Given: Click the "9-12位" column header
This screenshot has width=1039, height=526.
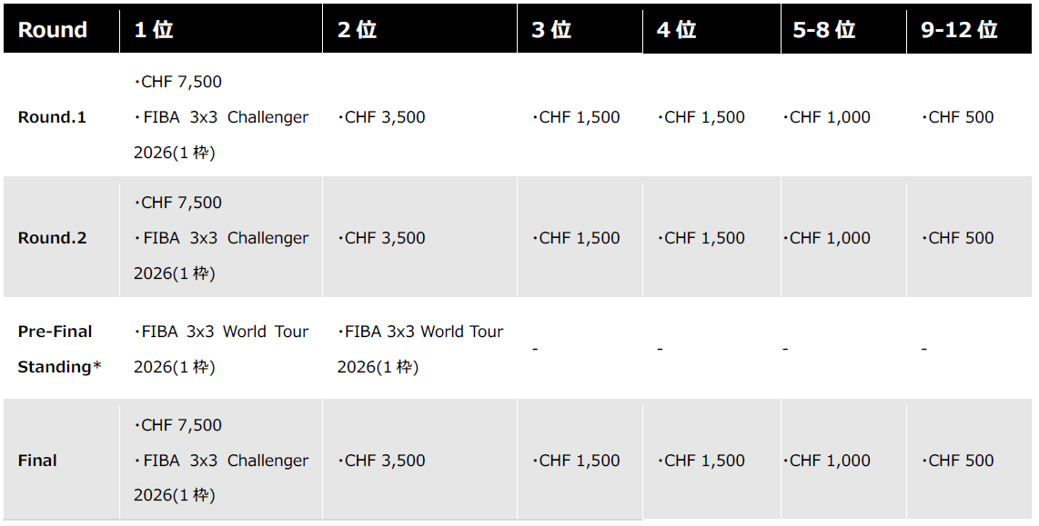Looking at the screenshot, I should tap(959, 30).
